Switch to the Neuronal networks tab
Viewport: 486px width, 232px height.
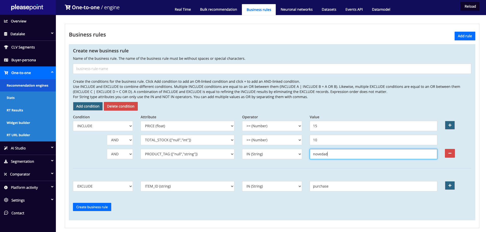(x=296, y=9)
